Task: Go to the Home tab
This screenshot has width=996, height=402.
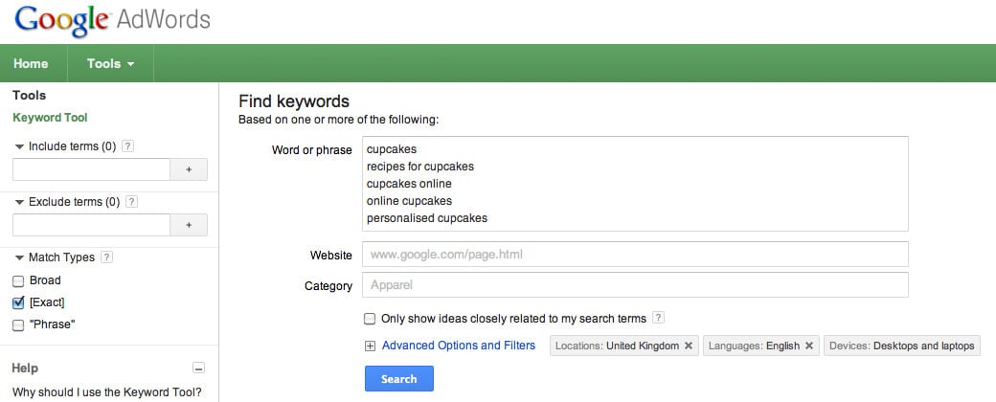Action: [31, 64]
